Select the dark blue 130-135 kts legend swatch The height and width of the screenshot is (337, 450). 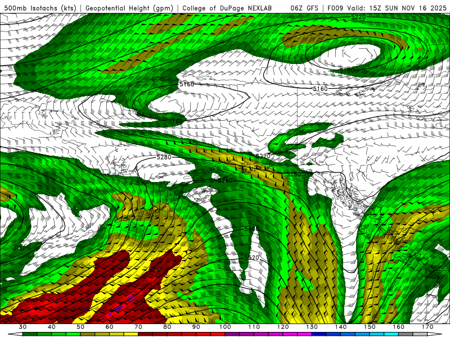coord(319,334)
